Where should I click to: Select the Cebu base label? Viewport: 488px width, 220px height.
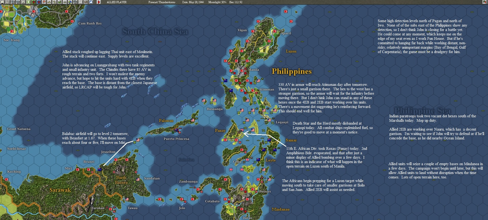pos(237,162)
